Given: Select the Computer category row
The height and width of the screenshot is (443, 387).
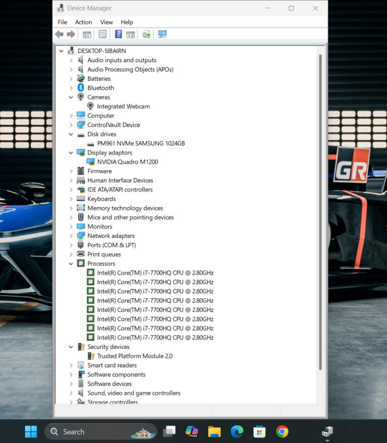Looking at the screenshot, I should [x=101, y=115].
